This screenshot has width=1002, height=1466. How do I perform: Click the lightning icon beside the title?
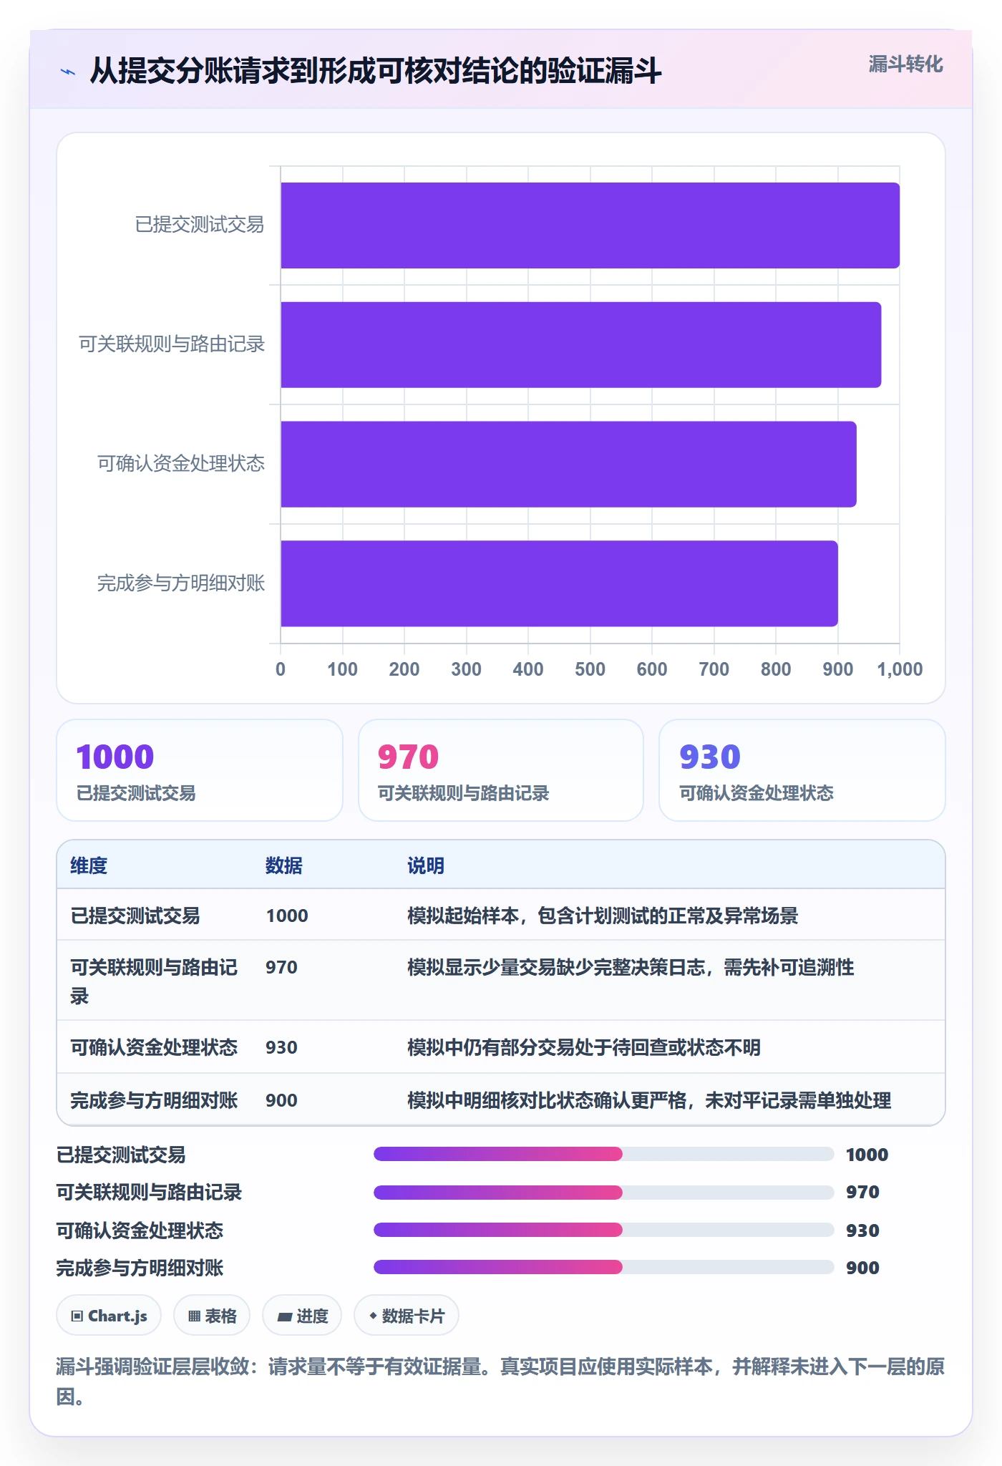(68, 72)
